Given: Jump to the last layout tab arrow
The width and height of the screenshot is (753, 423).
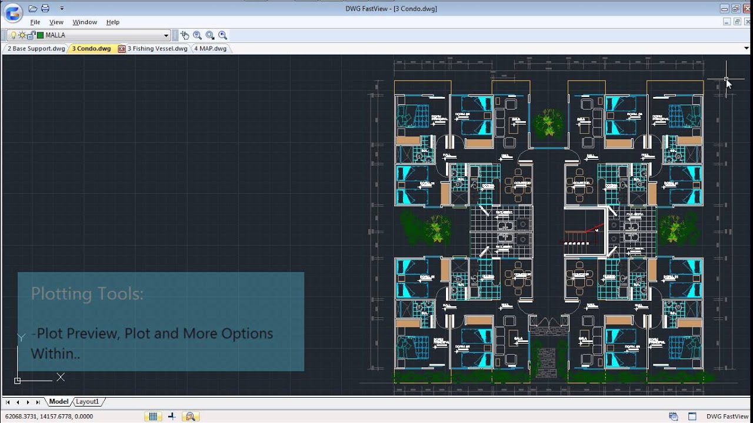Looking at the screenshot, I should coord(38,402).
